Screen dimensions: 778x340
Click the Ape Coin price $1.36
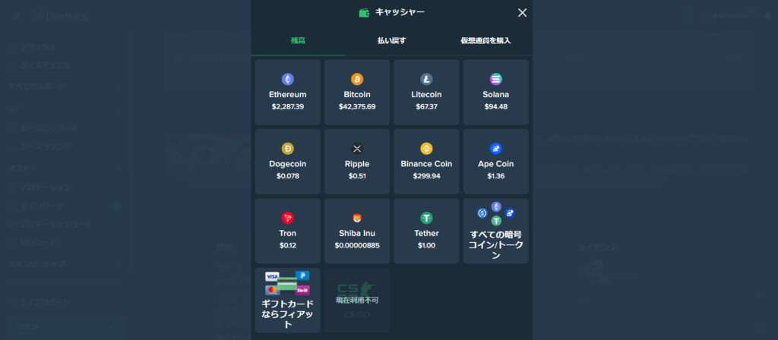496,176
